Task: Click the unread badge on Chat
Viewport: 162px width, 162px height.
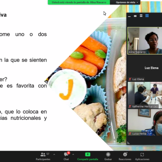Action: (x=68, y=153)
